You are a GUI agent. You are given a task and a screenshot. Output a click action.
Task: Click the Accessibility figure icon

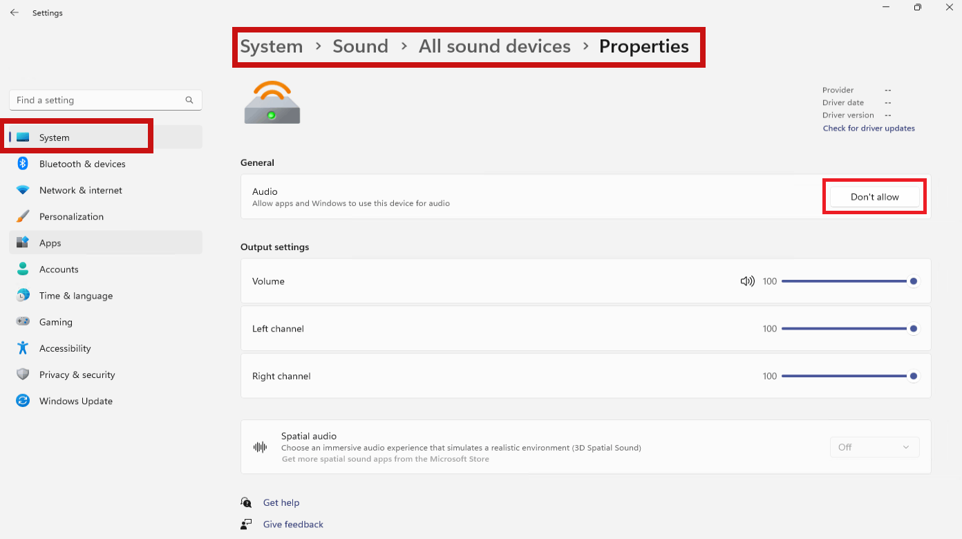(x=23, y=348)
